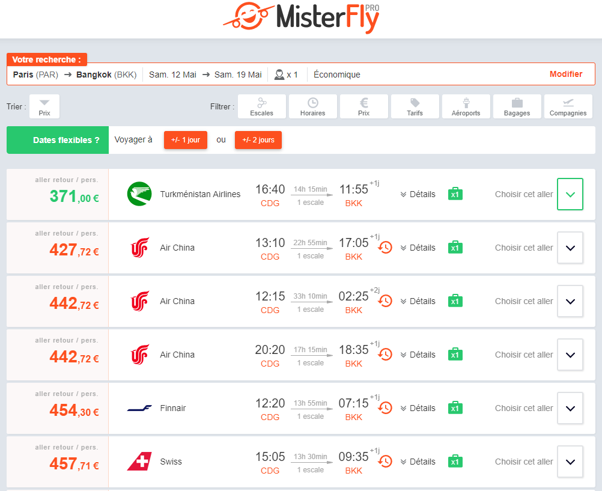This screenshot has height=491, width=602.
Task: Choose the 427,72 € Air China outbound chevron
Action: tap(570, 248)
